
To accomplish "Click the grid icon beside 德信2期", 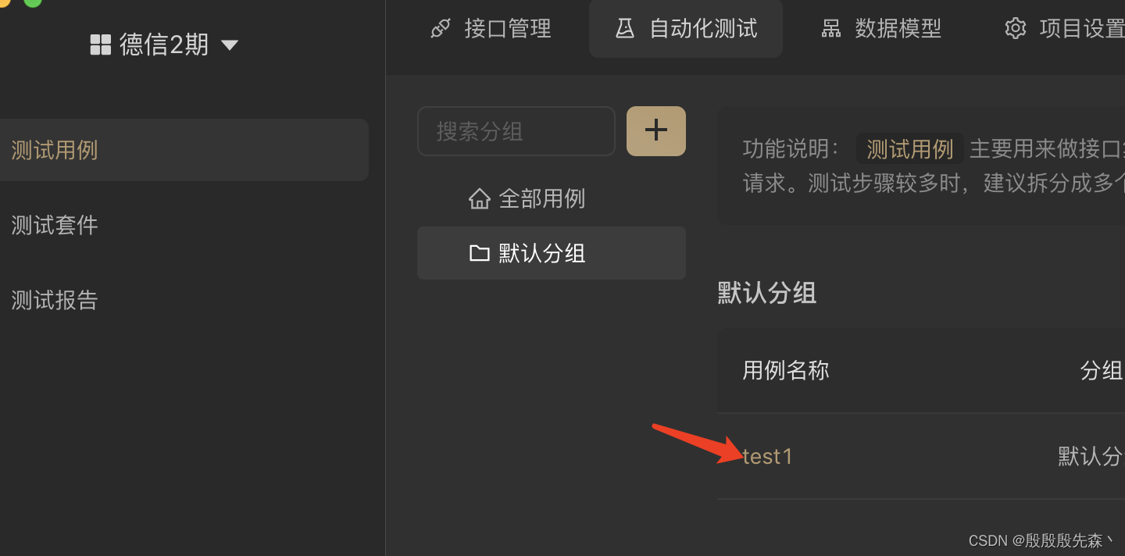I will point(101,45).
